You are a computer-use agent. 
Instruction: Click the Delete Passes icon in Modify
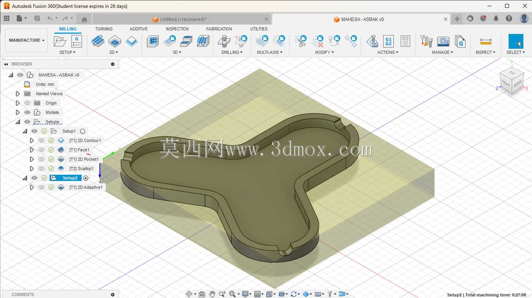pos(317,41)
